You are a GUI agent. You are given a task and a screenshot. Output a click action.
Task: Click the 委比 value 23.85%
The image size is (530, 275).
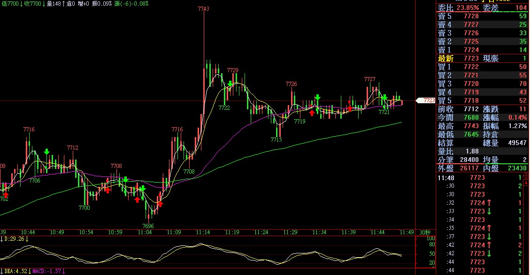point(468,8)
